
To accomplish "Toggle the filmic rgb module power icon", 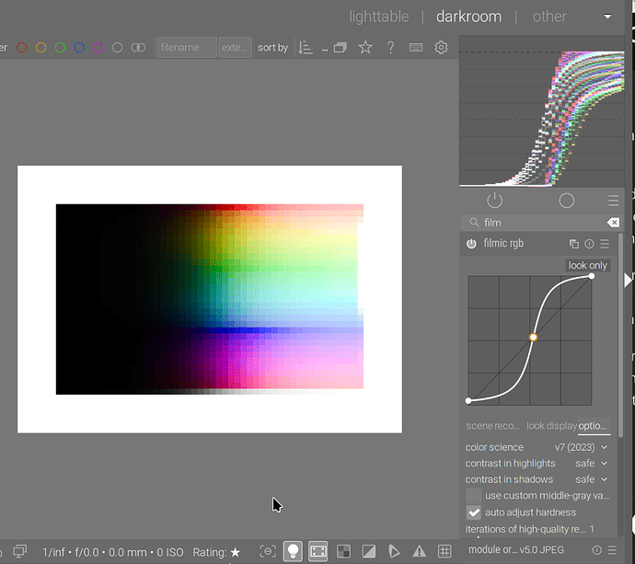I will click(x=471, y=244).
